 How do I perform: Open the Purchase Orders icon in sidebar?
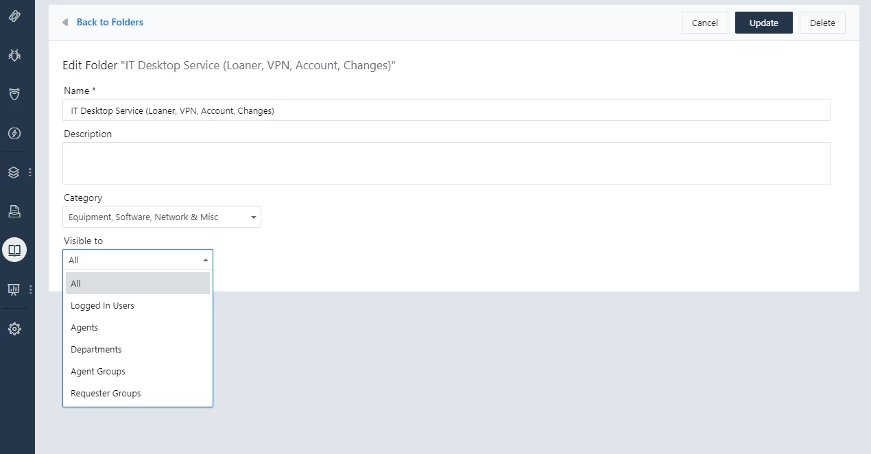[14, 211]
